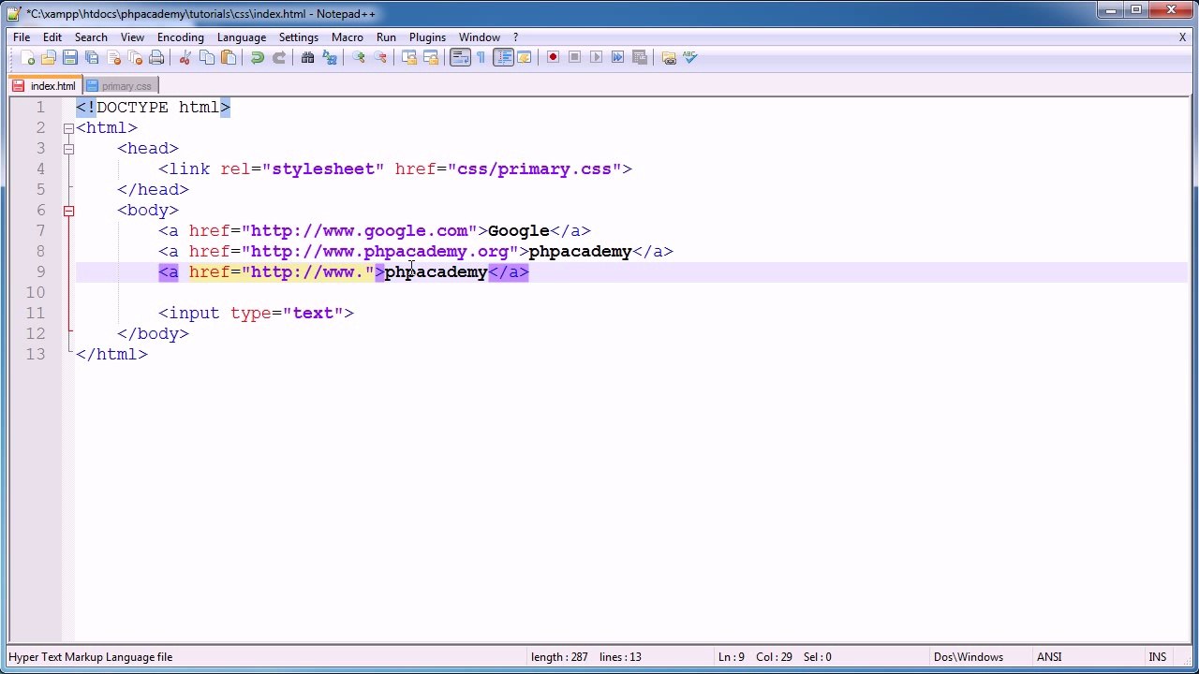The width and height of the screenshot is (1199, 674).
Task: Click line number 10 in margin
Action: 36,293
